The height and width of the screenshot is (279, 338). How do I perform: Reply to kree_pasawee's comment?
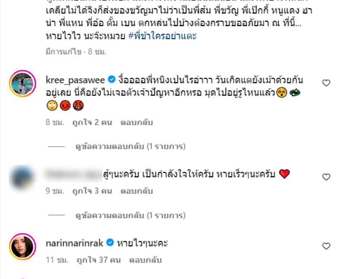(x=136, y=123)
